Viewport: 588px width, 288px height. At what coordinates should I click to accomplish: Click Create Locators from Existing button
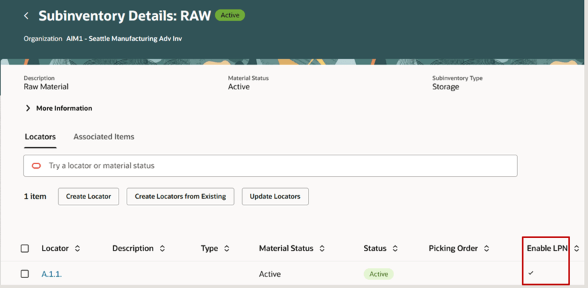point(181,197)
